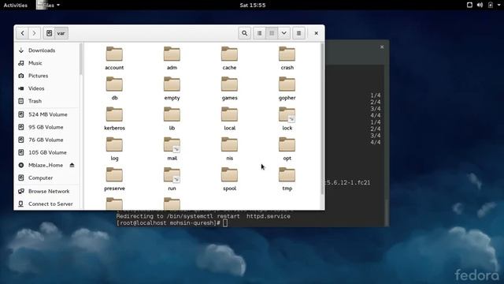
Task: Open the Files application menu
Action: 48,6
